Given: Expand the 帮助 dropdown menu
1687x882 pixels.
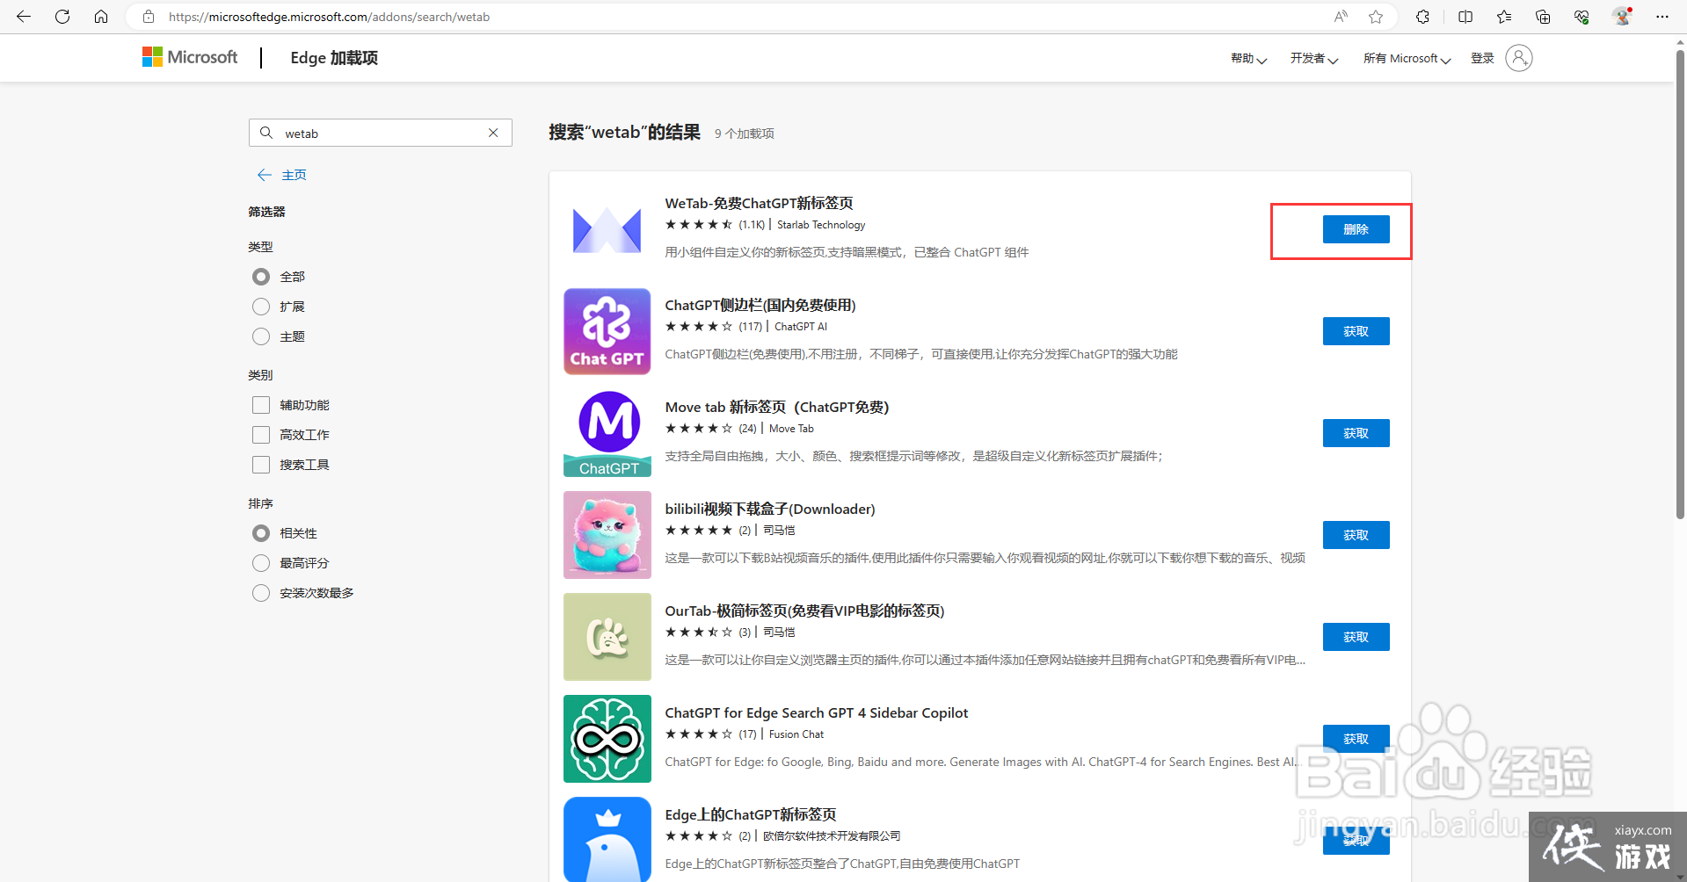Looking at the screenshot, I should point(1248,59).
